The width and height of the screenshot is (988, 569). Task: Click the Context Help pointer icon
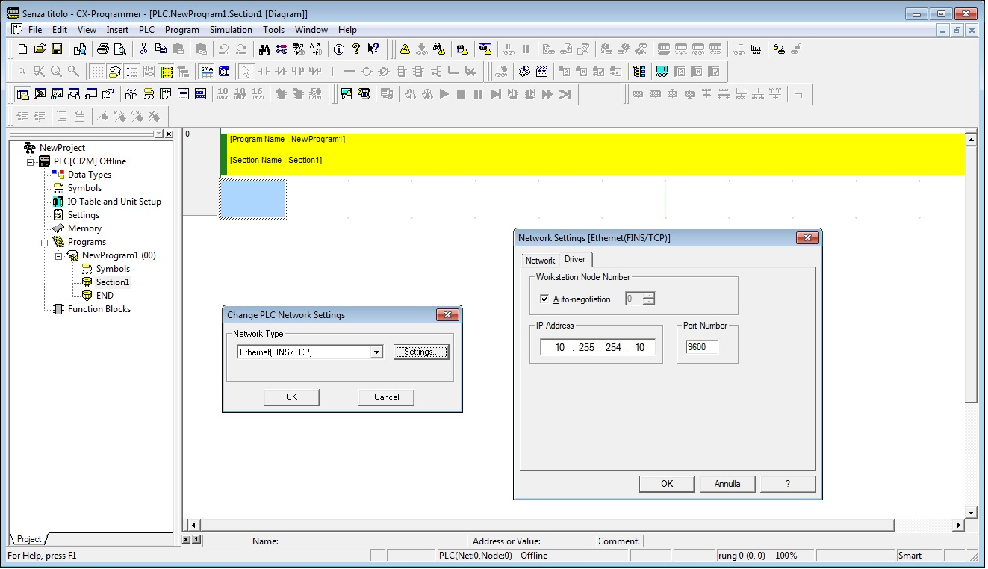click(373, 49)
